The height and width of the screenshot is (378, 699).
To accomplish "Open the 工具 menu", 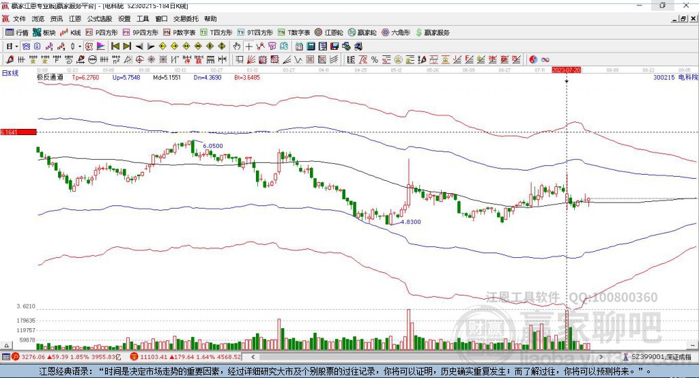I will (x=143, y=18).
